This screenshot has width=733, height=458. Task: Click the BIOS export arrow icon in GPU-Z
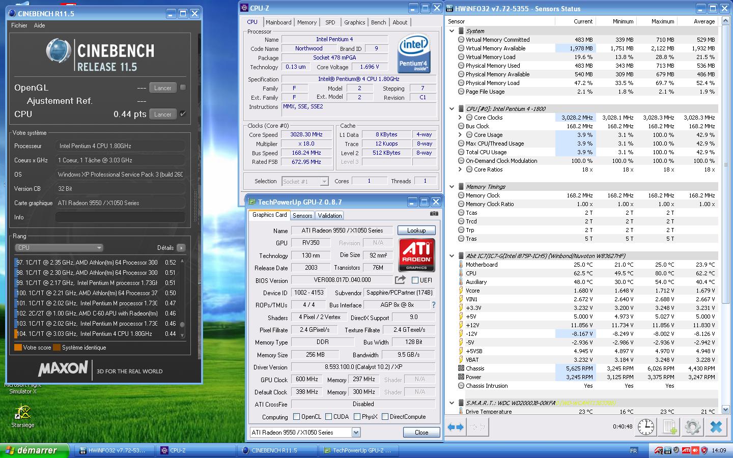(x=401, y=280)
